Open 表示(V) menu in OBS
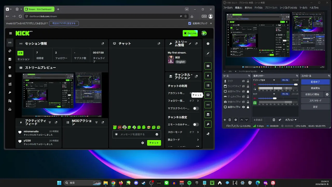The image size is (332, 187). coord(248,8)
